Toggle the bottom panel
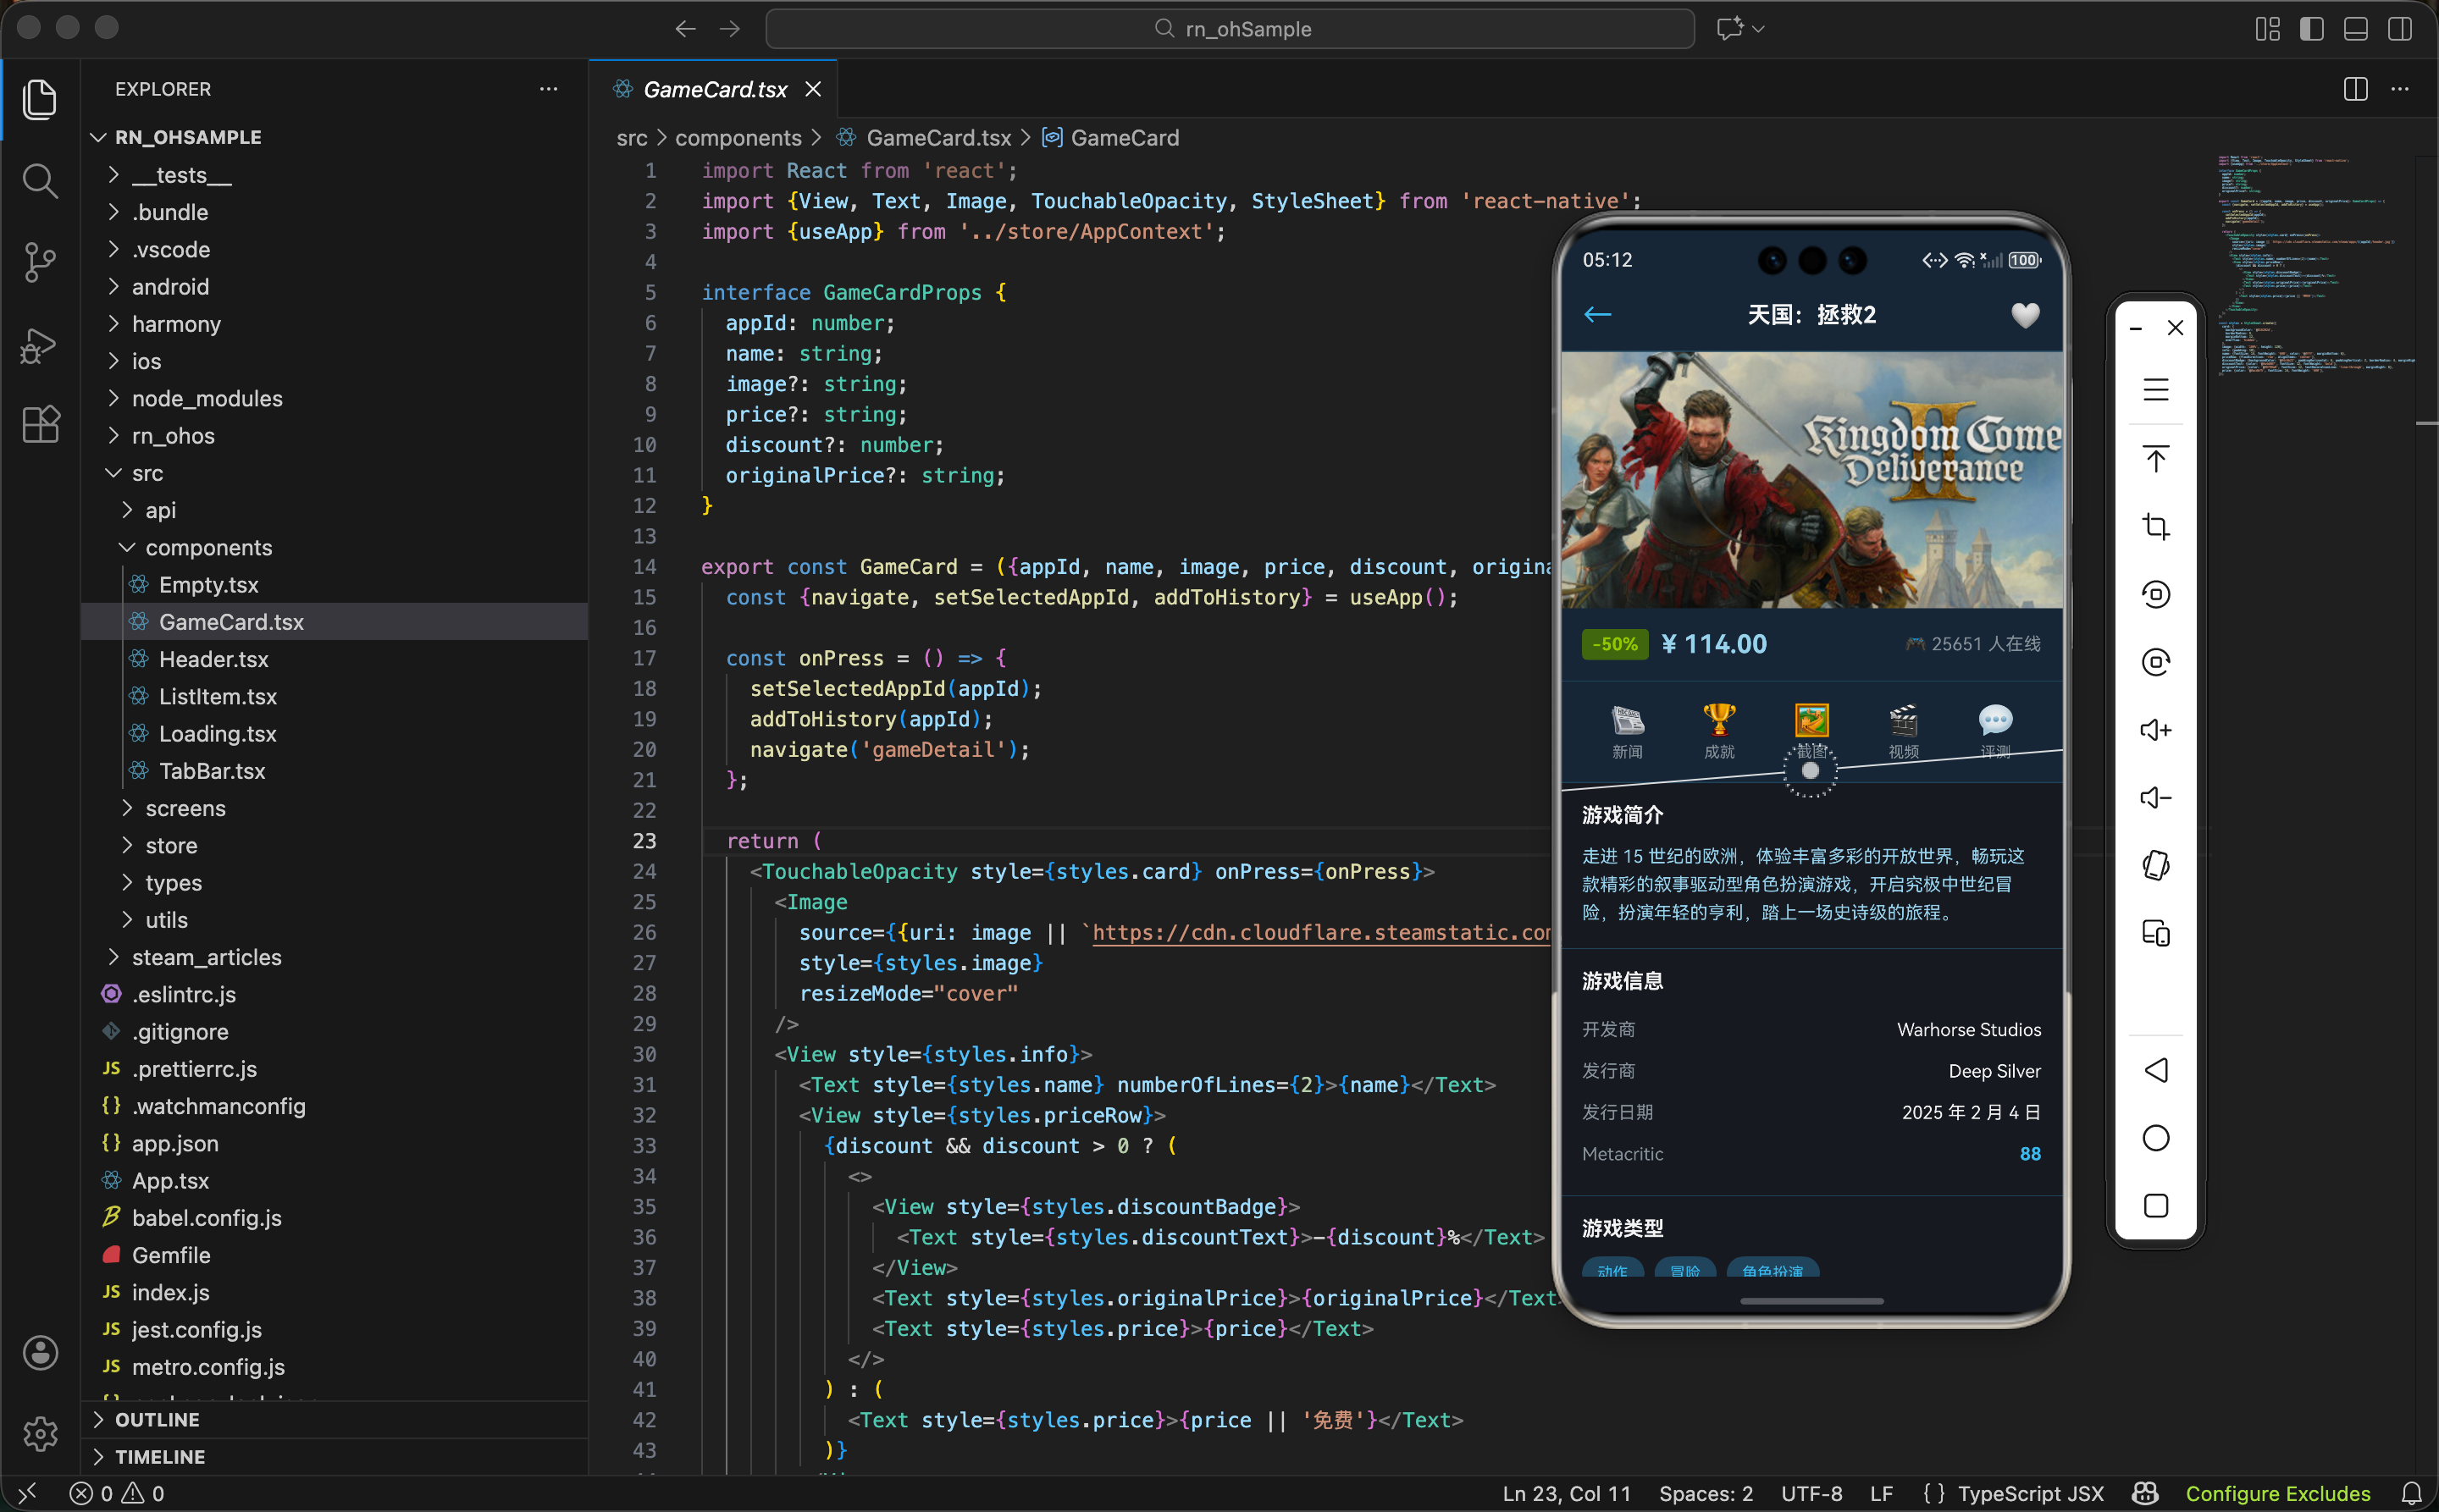This screenshot has width=2439, height=1512. click(2355, 29)
